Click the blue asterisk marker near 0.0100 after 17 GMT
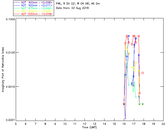 pyautogui.click(x=139, y=55)
